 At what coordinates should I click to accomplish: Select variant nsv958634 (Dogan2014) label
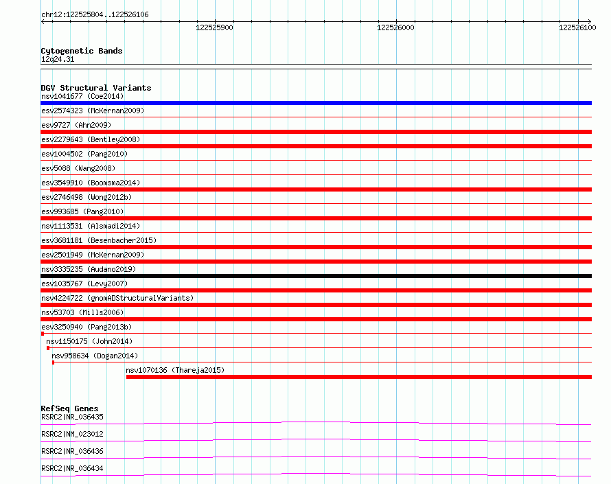pos(95,356)
